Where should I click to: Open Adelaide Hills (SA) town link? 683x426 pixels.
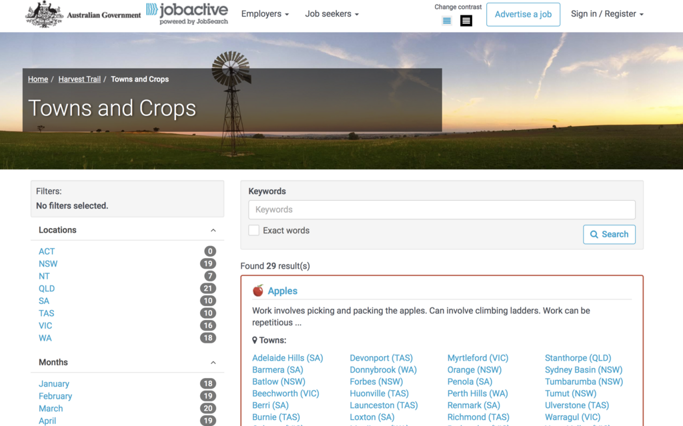[x=287, y=357]
